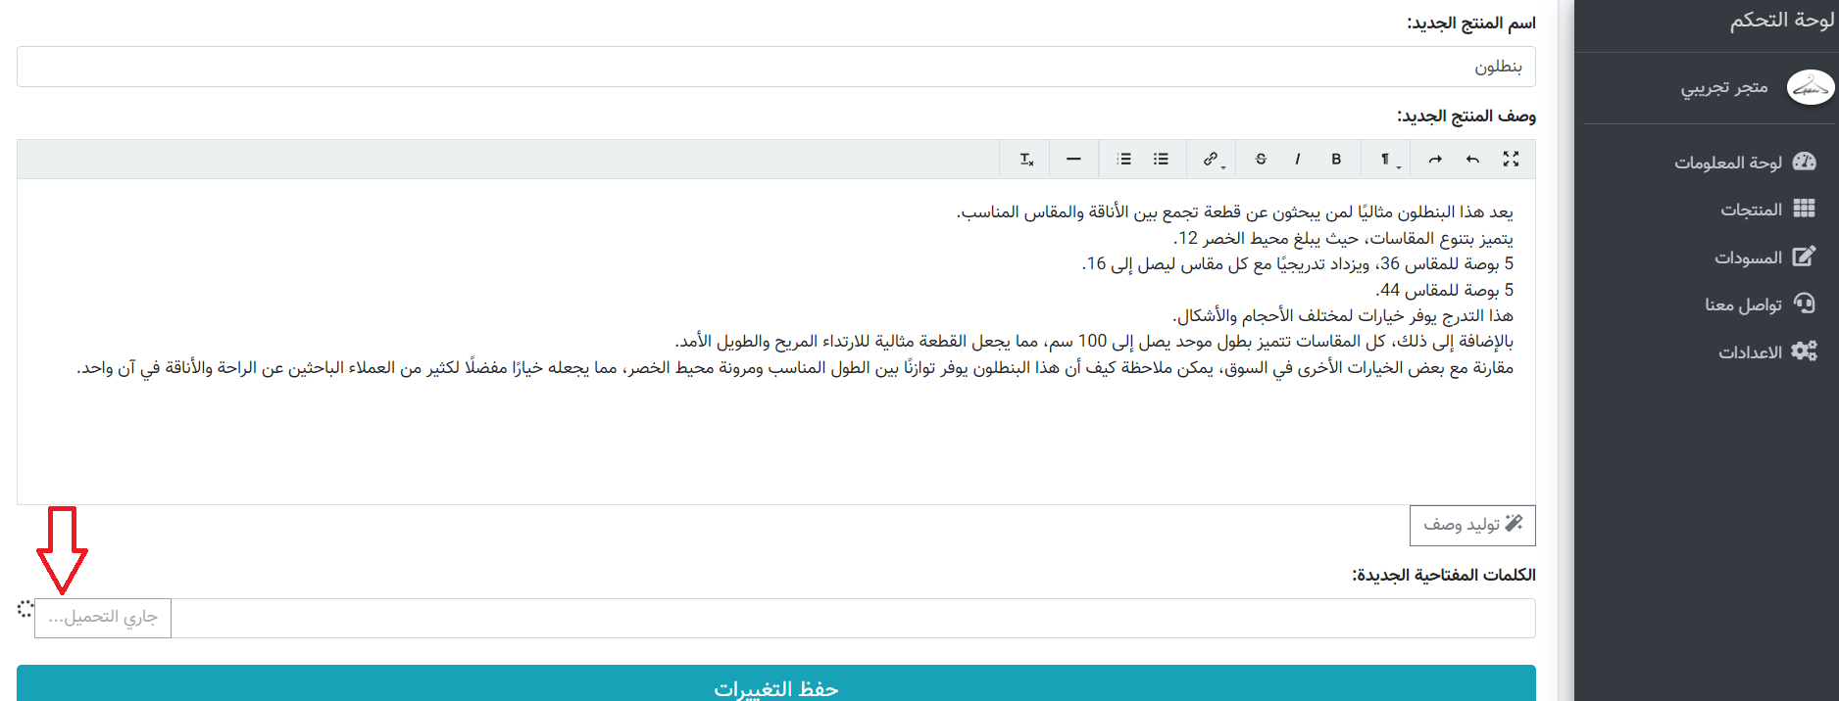Viewport: 1839px width, 701px height.
Task: Toggle fullscreen mode in the editor
Action: coord(1511,159)
